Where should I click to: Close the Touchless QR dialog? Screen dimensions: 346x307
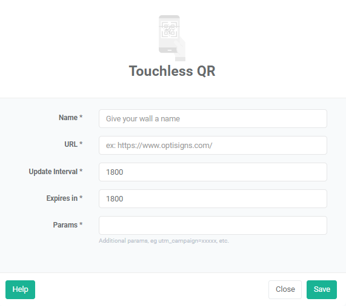[285, 289]
